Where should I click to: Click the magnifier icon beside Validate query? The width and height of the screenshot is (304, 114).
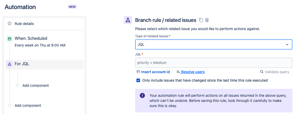(x=261, y=72)
